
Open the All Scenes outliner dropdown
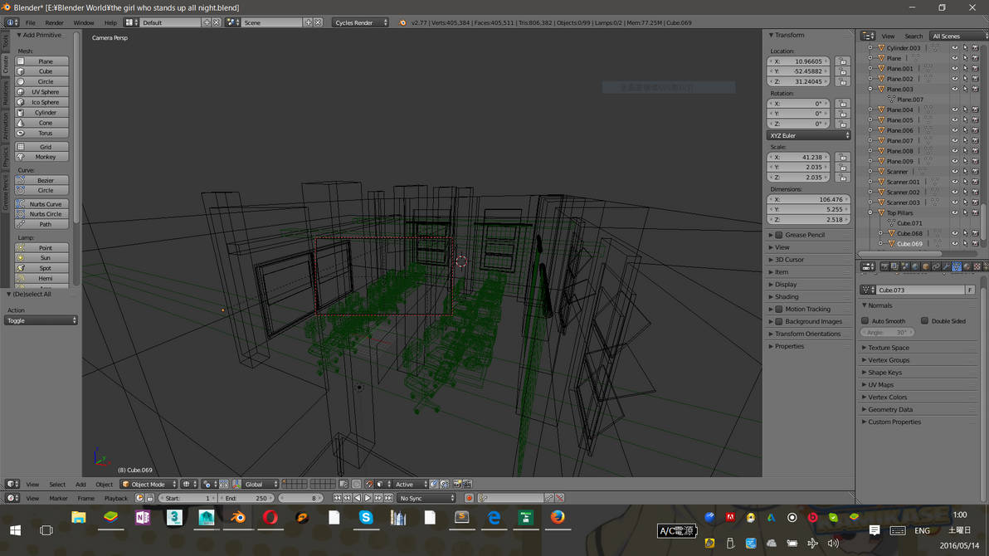click(x=957, y=36)
